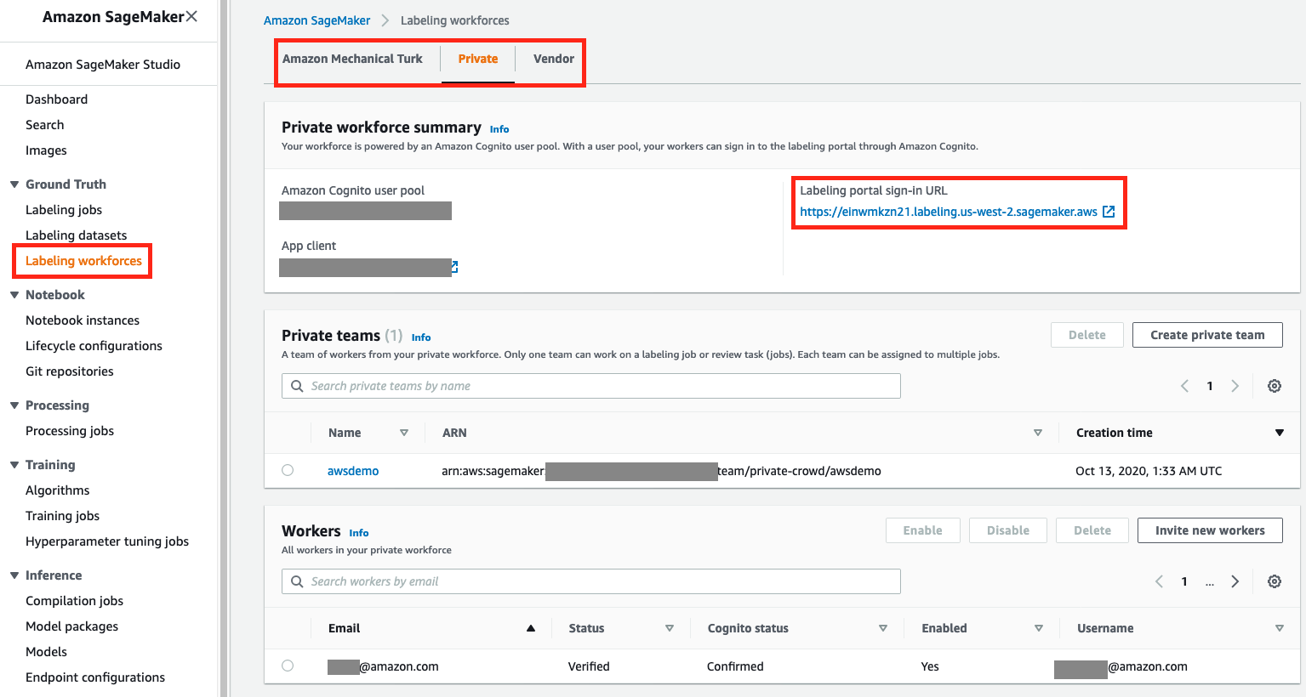Sort workers by Status column arrow
The height and width of the screenshot is (697, 1306).
(670, 628)
